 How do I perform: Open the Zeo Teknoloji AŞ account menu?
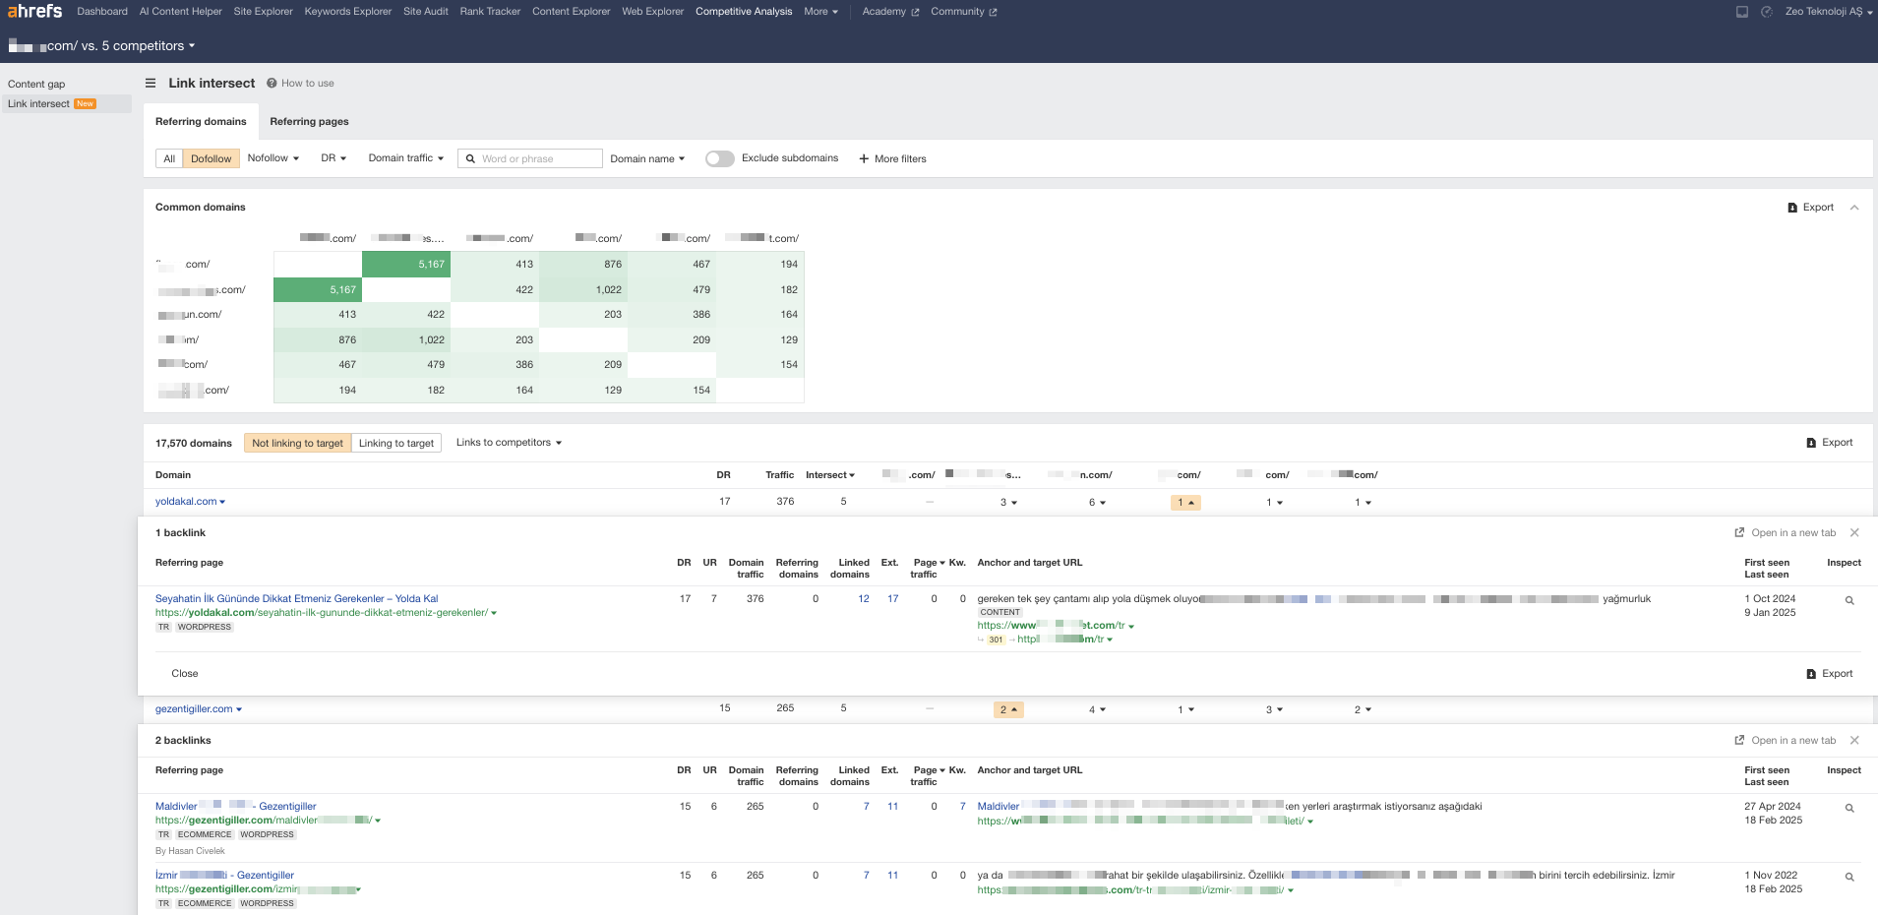pos(1828,12)
